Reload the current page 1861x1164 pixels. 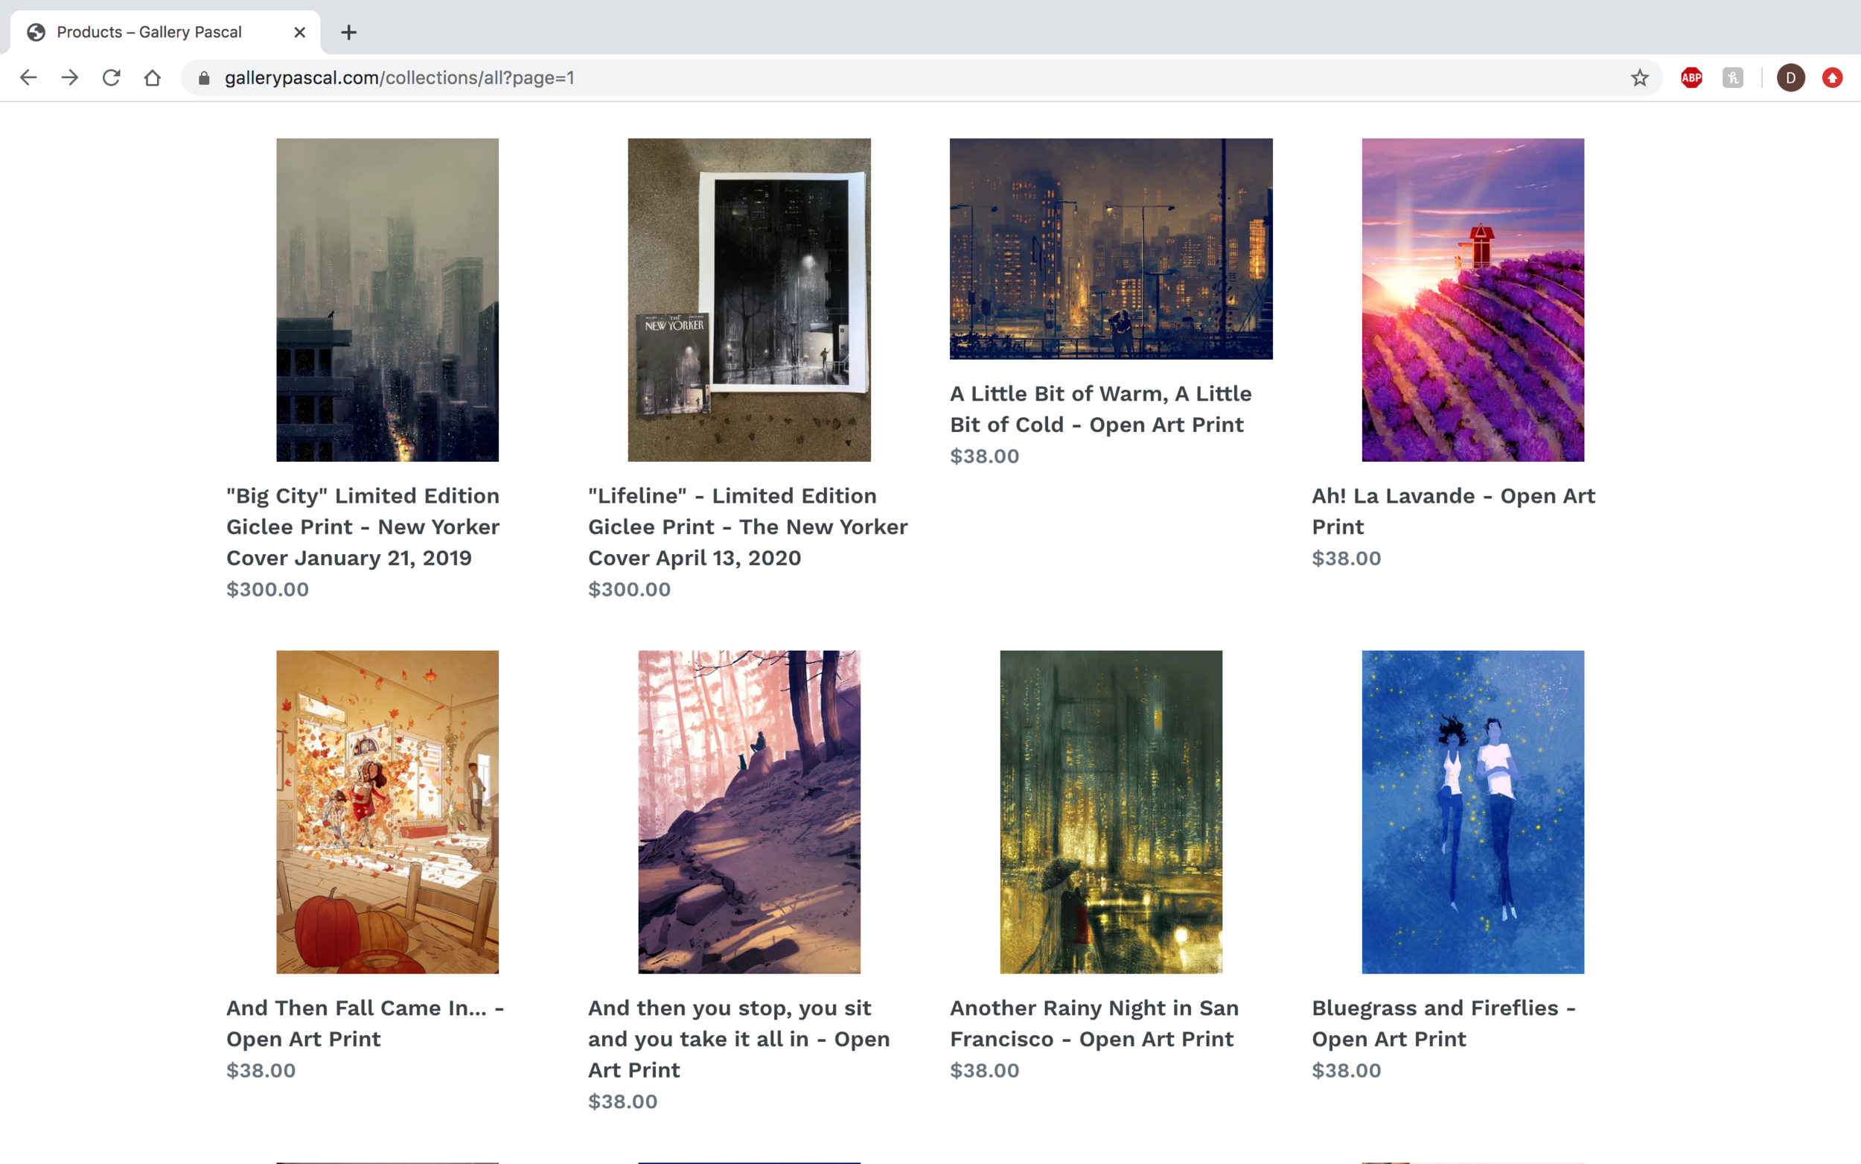pyautogui.click(x=112, y=77)
